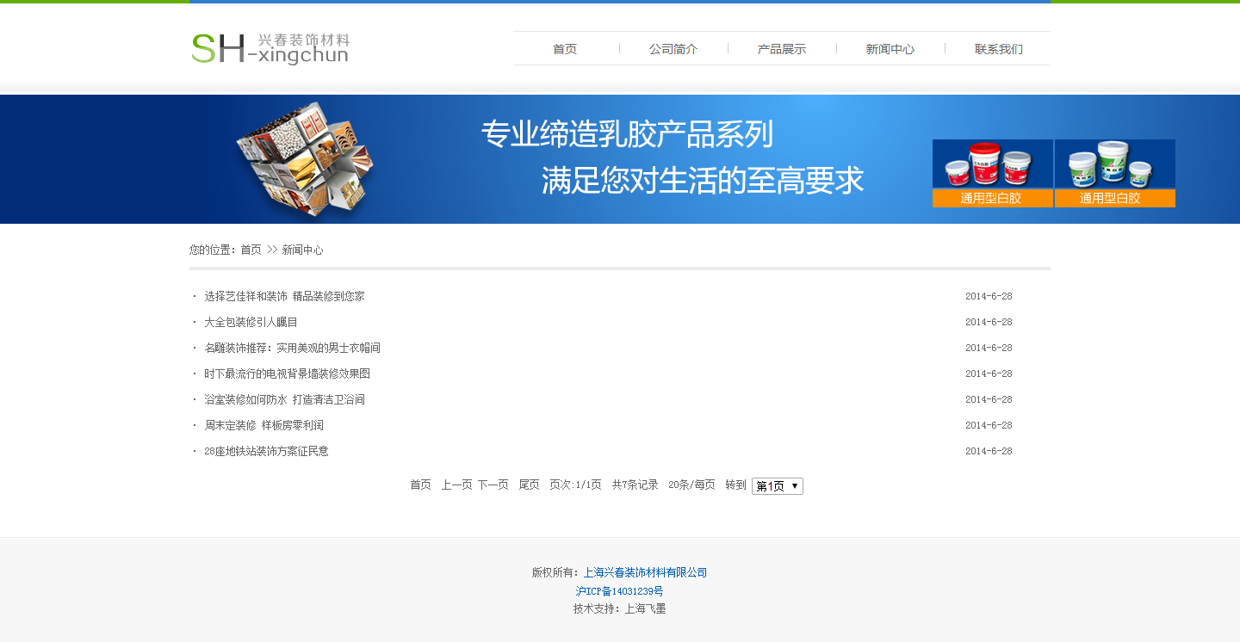Open the red paint buckets product thumbnail
The height and width of the screenshot is (642, 1240).
(x=992, y=164)
